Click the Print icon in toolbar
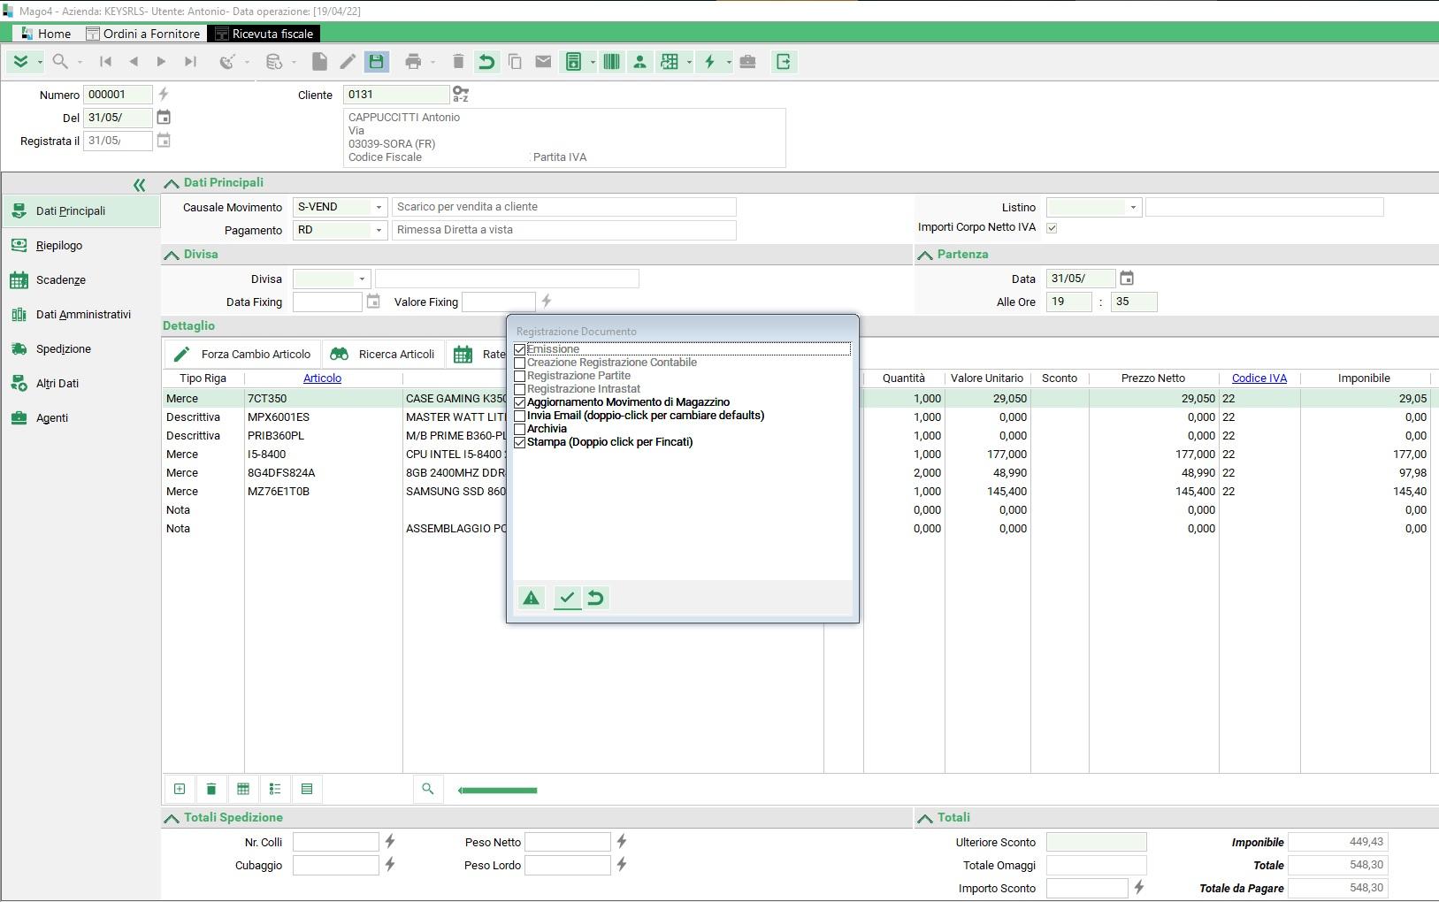The height and width of the screenshot is (902, 1439). pyautogui.click(x=413, y=62)
